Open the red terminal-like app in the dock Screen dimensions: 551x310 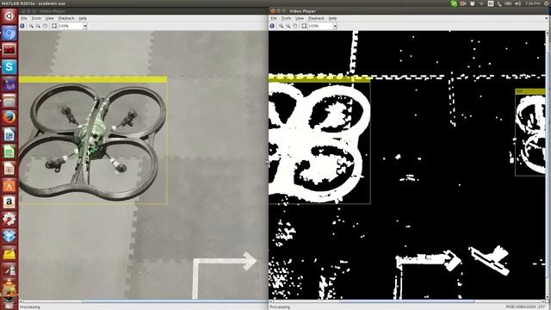pyautogui.click(x=9, y=50)
